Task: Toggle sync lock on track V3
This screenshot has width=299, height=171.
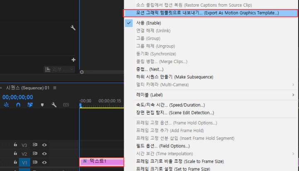Action: coord(35,145)
